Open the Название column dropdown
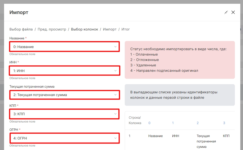The height and width of the screenshot is (150, 243). click(64, 47)
